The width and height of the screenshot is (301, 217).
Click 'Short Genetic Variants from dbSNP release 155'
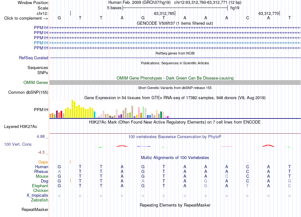pos(175,88)
